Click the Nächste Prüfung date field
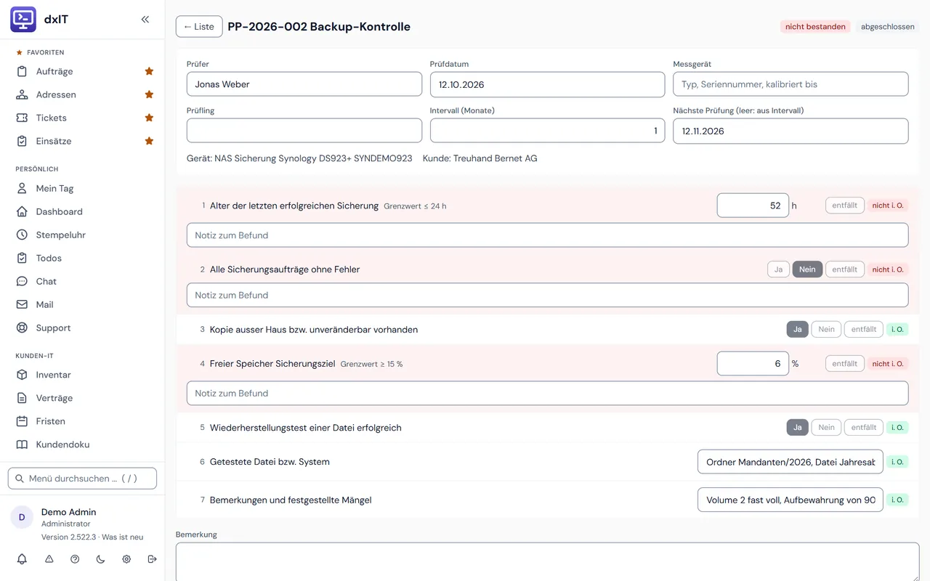This screenshot has width=930, height=581. coord(790,131)
